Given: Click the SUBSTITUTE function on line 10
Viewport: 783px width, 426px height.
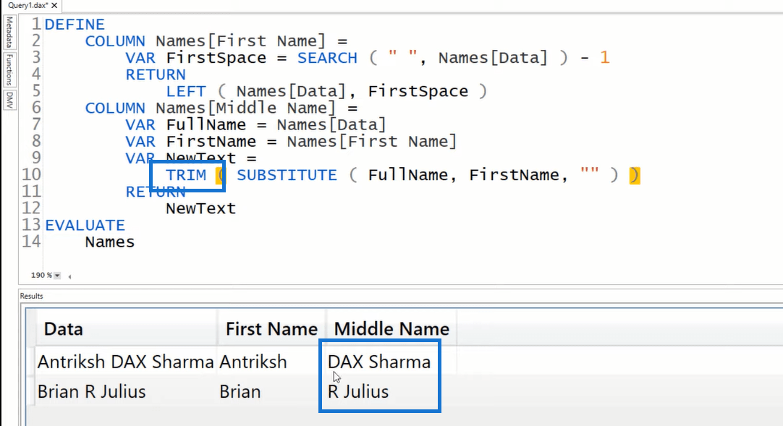Looking at the screenshot, I should click(287, 175).
